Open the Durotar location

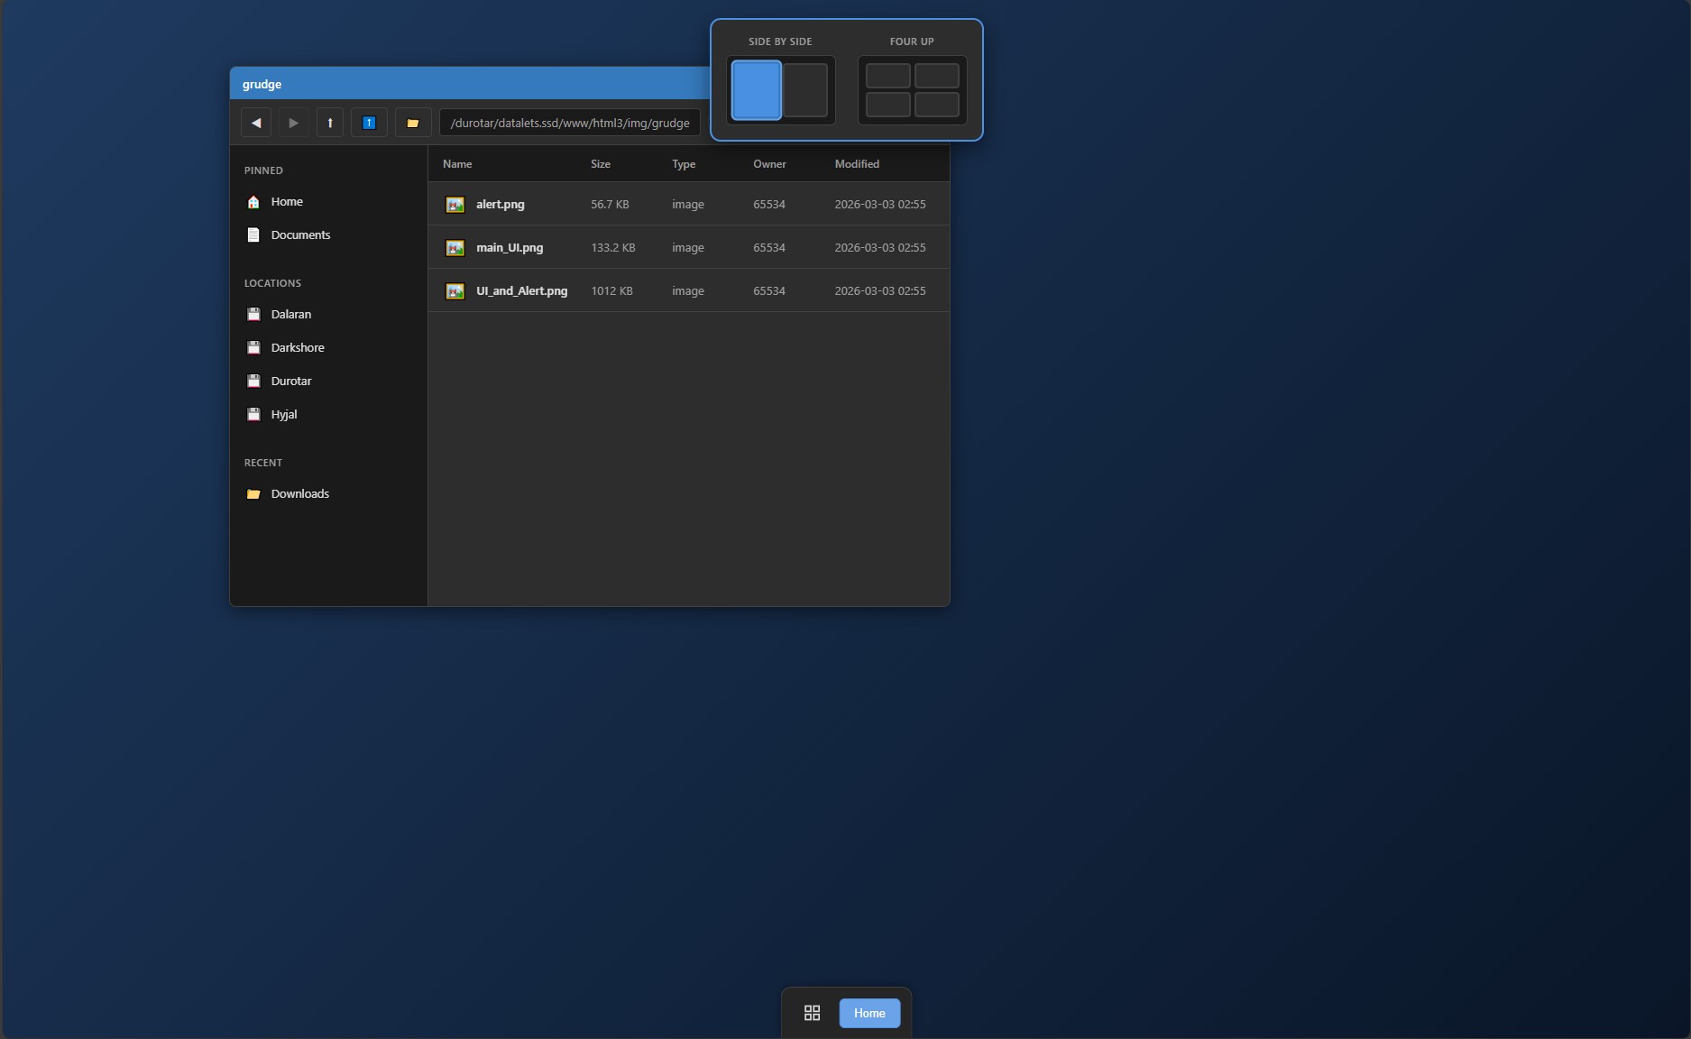pyautogui.click(x=290, y=381)
